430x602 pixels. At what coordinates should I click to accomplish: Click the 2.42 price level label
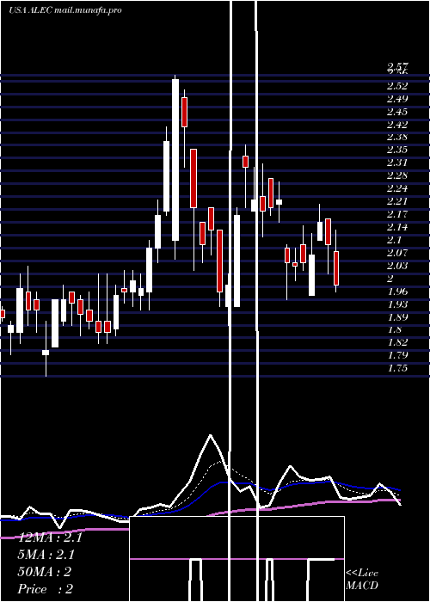pos(397,125)
